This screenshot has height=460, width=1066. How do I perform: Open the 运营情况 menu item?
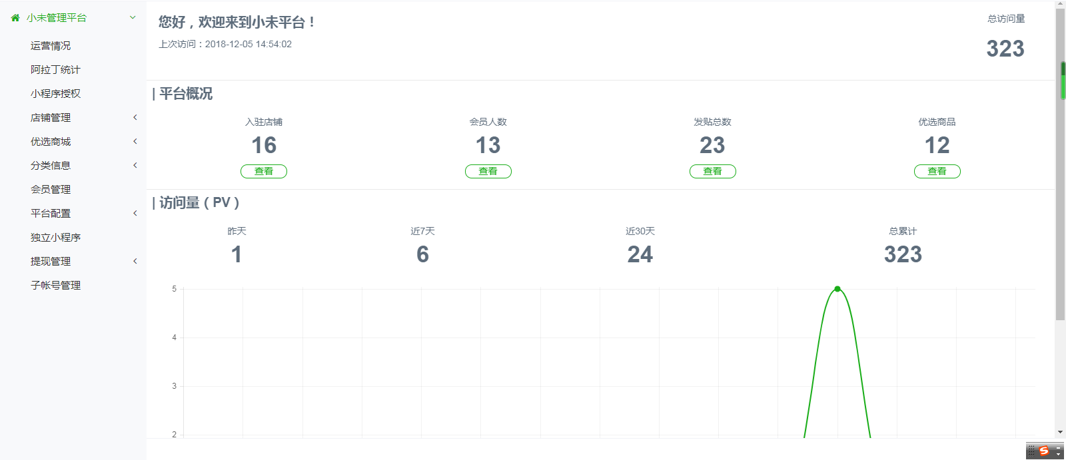click(51, 46)
